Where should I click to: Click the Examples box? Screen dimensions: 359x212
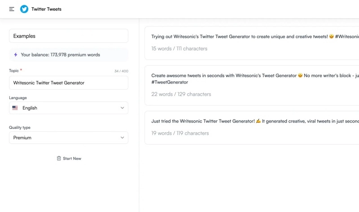tap(68, 36)
